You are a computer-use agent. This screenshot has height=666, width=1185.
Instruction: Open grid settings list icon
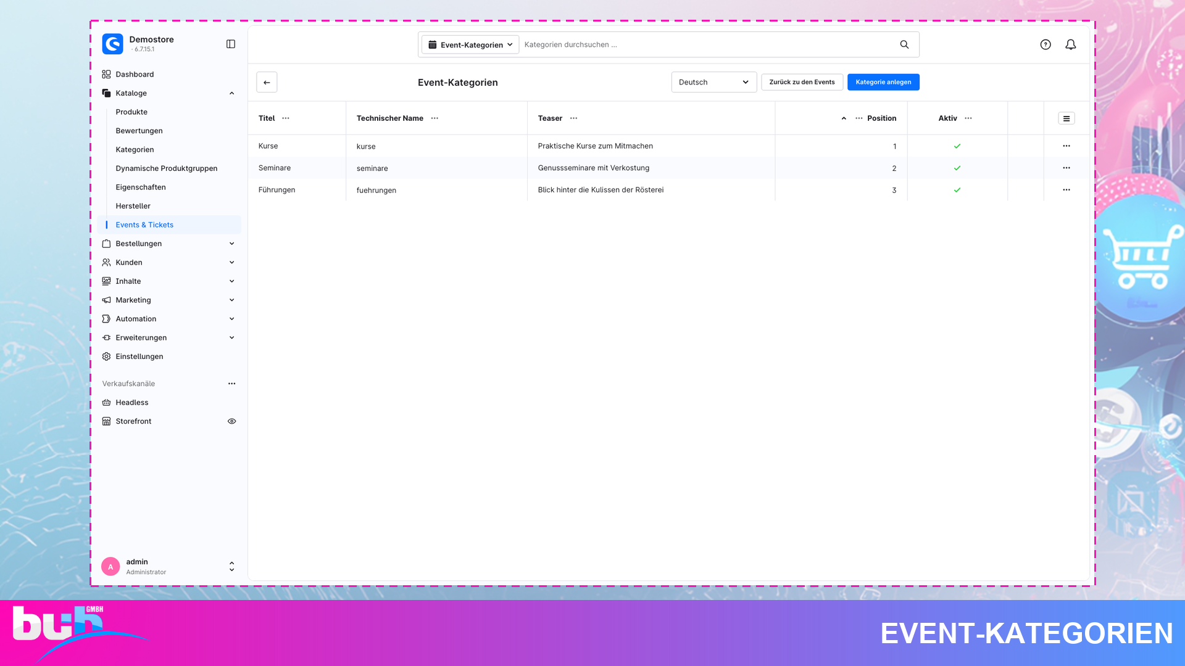pyautogui.click(x=1066, y=118)
